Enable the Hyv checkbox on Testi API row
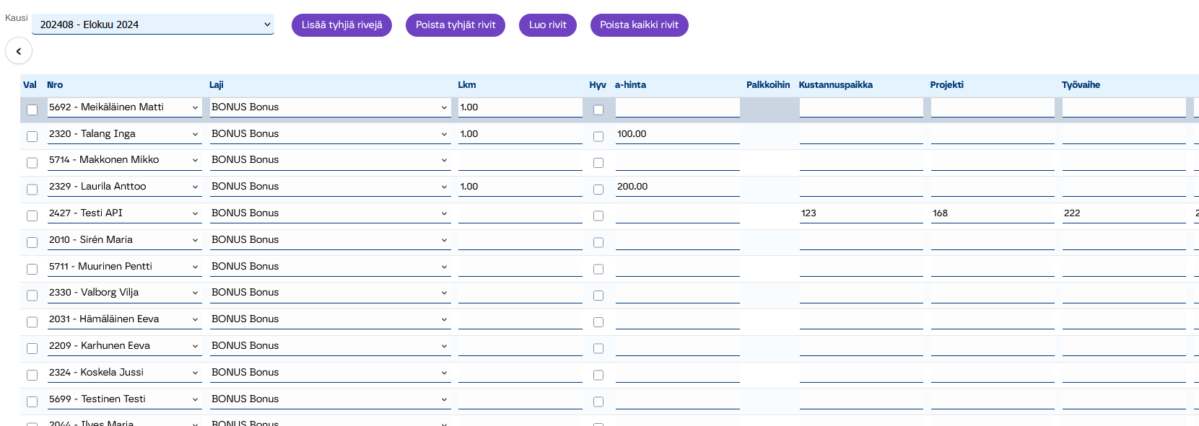 598,216
